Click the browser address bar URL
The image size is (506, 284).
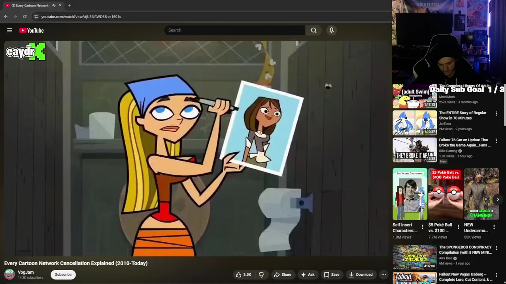[81, 17]
